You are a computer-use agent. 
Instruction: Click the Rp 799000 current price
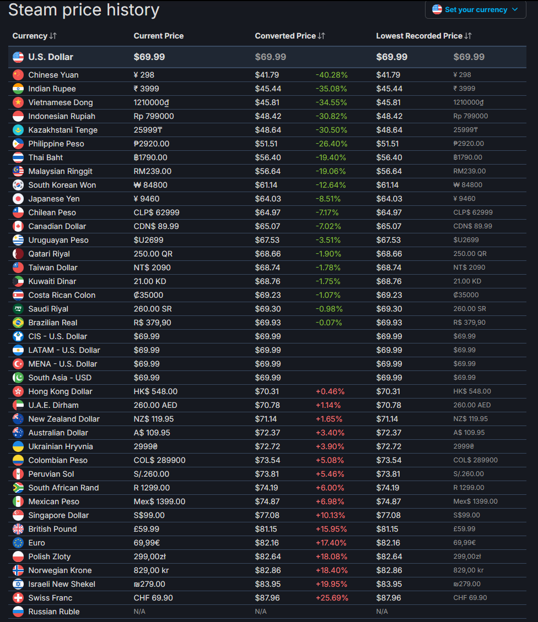154,116
